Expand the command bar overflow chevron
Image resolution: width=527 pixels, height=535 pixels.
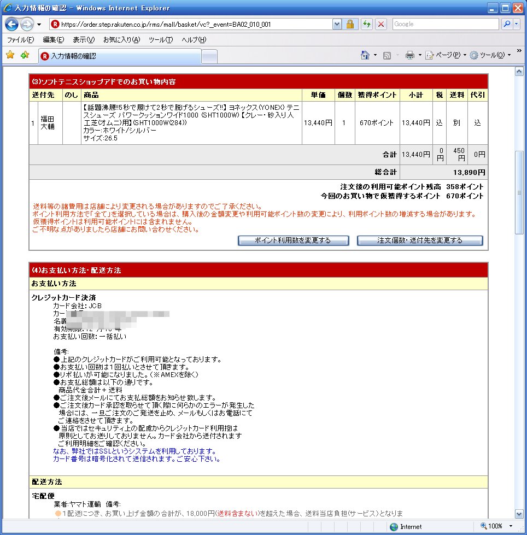(x=519, y=51)
